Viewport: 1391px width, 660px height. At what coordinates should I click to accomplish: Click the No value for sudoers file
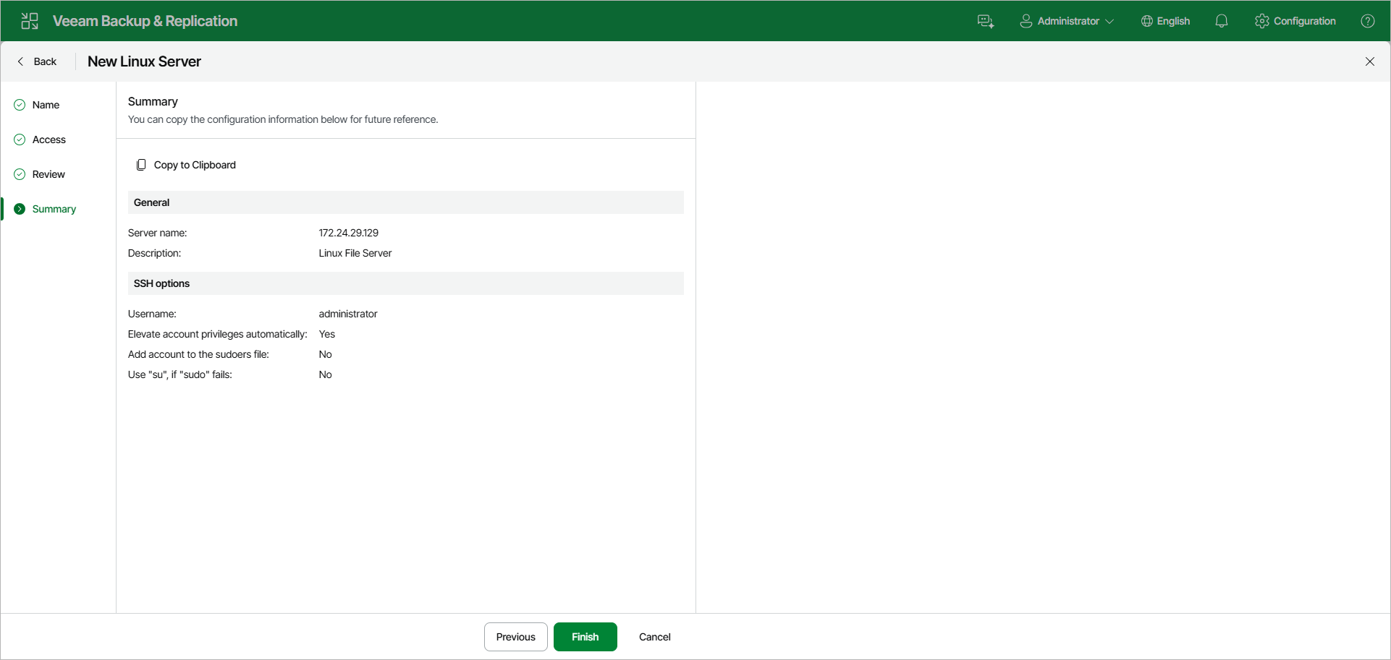[x=326, y=354]
